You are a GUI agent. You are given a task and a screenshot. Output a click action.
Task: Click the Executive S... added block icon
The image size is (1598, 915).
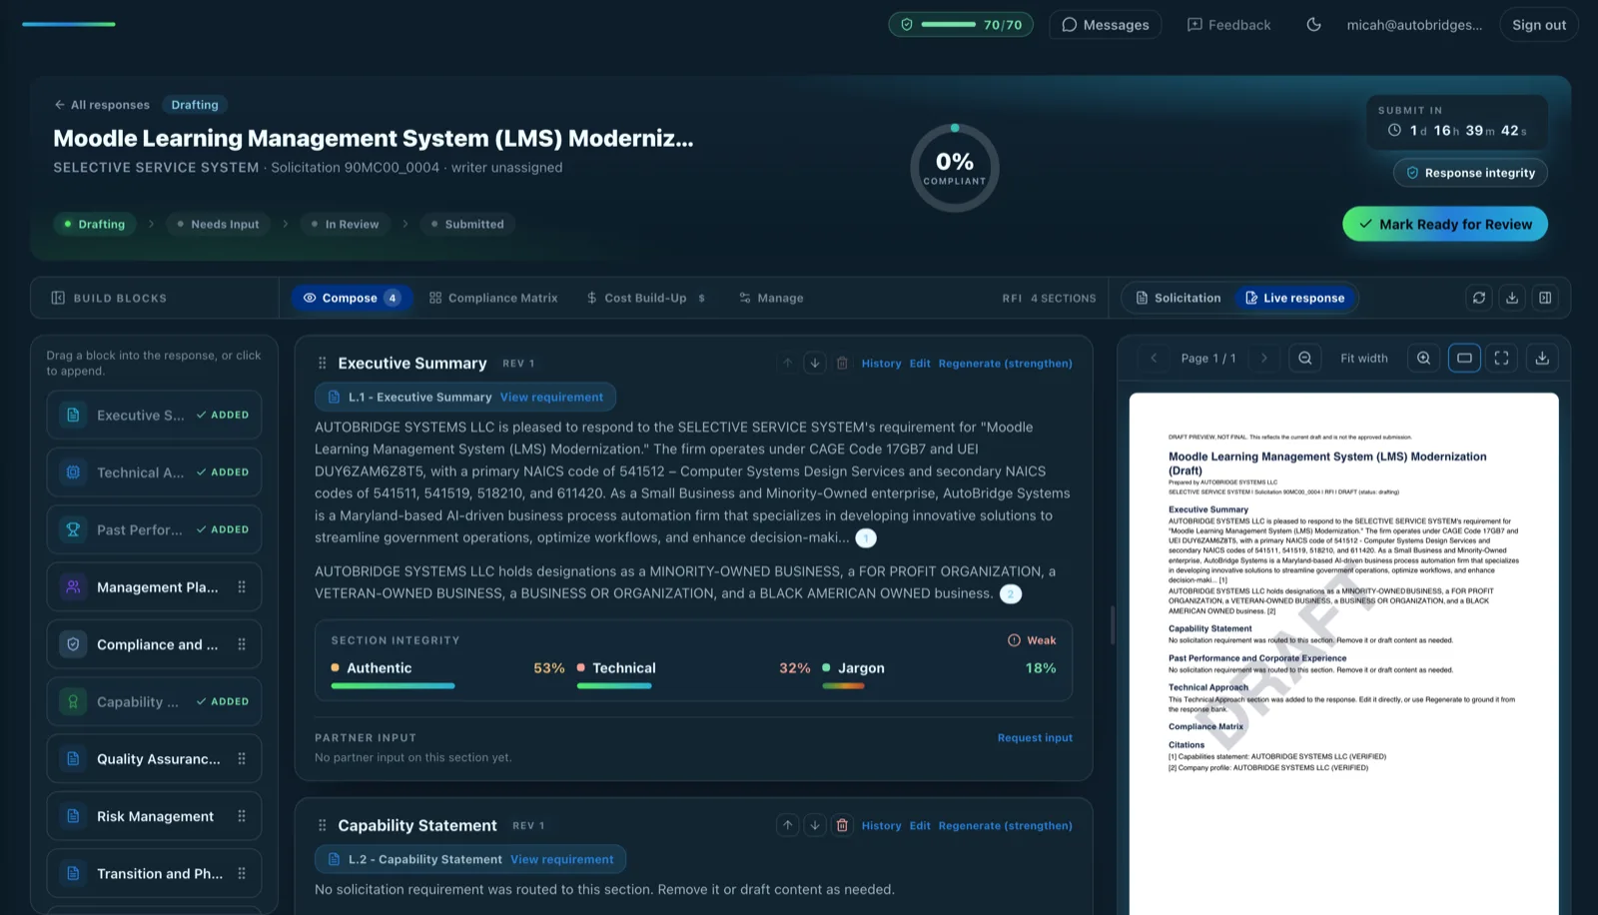pyautogui.click(x=73, y=415)
